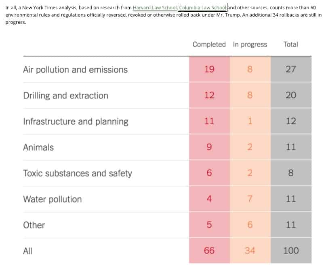Click the In progress column header
This screenshot has width=324, height=266.
coord(250,44)
